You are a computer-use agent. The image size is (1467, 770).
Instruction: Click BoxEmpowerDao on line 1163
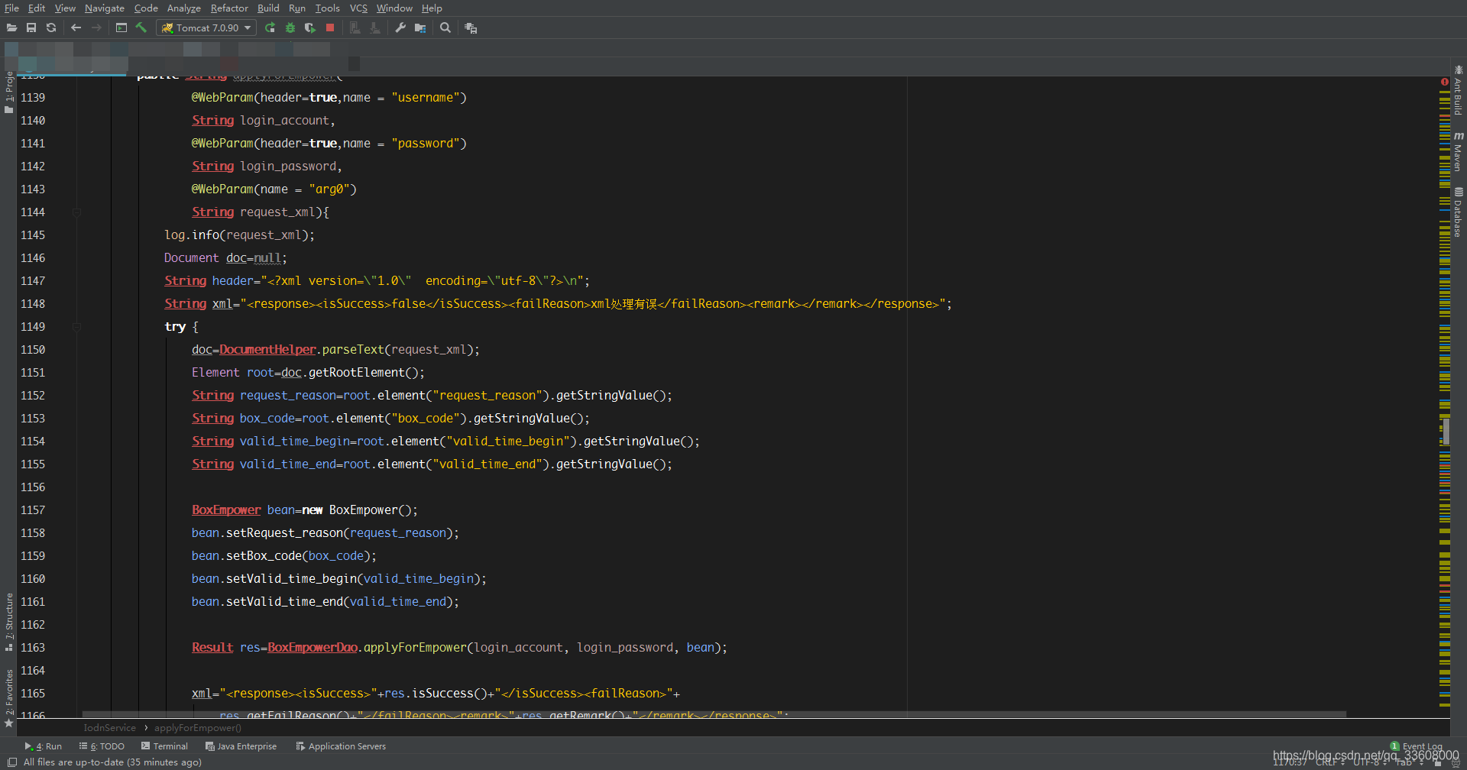313,648
